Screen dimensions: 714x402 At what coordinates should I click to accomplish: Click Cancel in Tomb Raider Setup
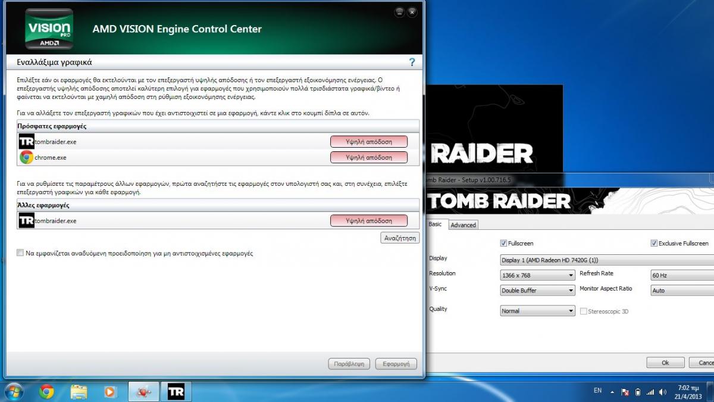point(703,362)
